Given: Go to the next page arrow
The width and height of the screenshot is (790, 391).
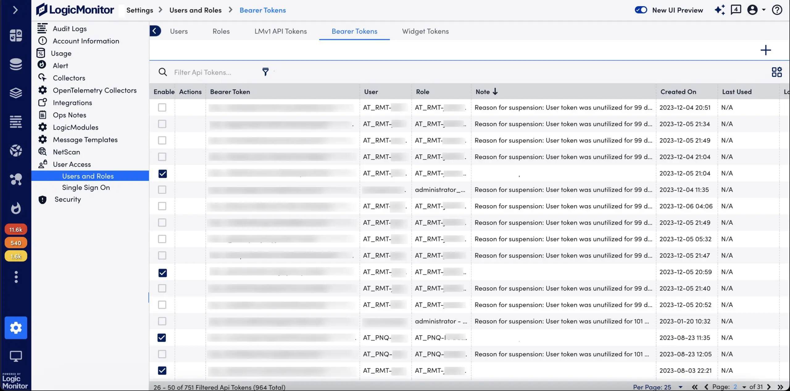Looking at the screenshot, I should click(769, 387).
